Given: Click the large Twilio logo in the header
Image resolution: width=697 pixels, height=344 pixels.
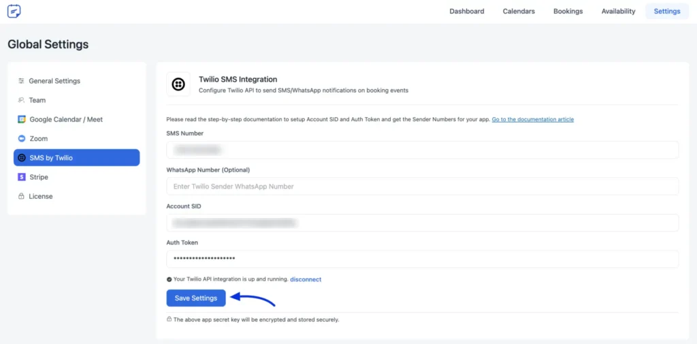Looking at the screenshot, I should pyautogui.click(x=178, y=84).
